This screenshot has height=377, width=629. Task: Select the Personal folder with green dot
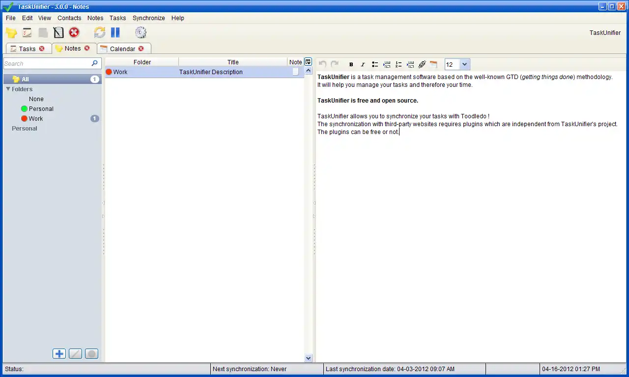[x=41, y=108]
